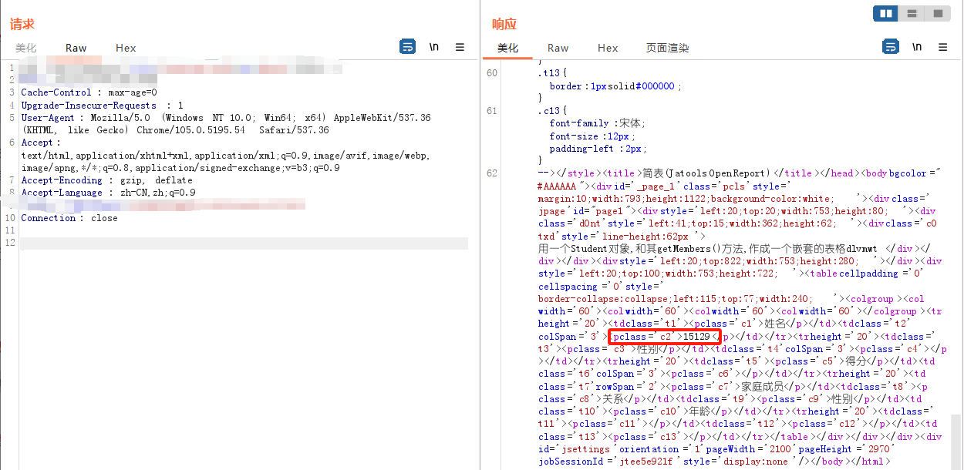
Task: Open the request panel hamburger menu
Action: (460, 47)
